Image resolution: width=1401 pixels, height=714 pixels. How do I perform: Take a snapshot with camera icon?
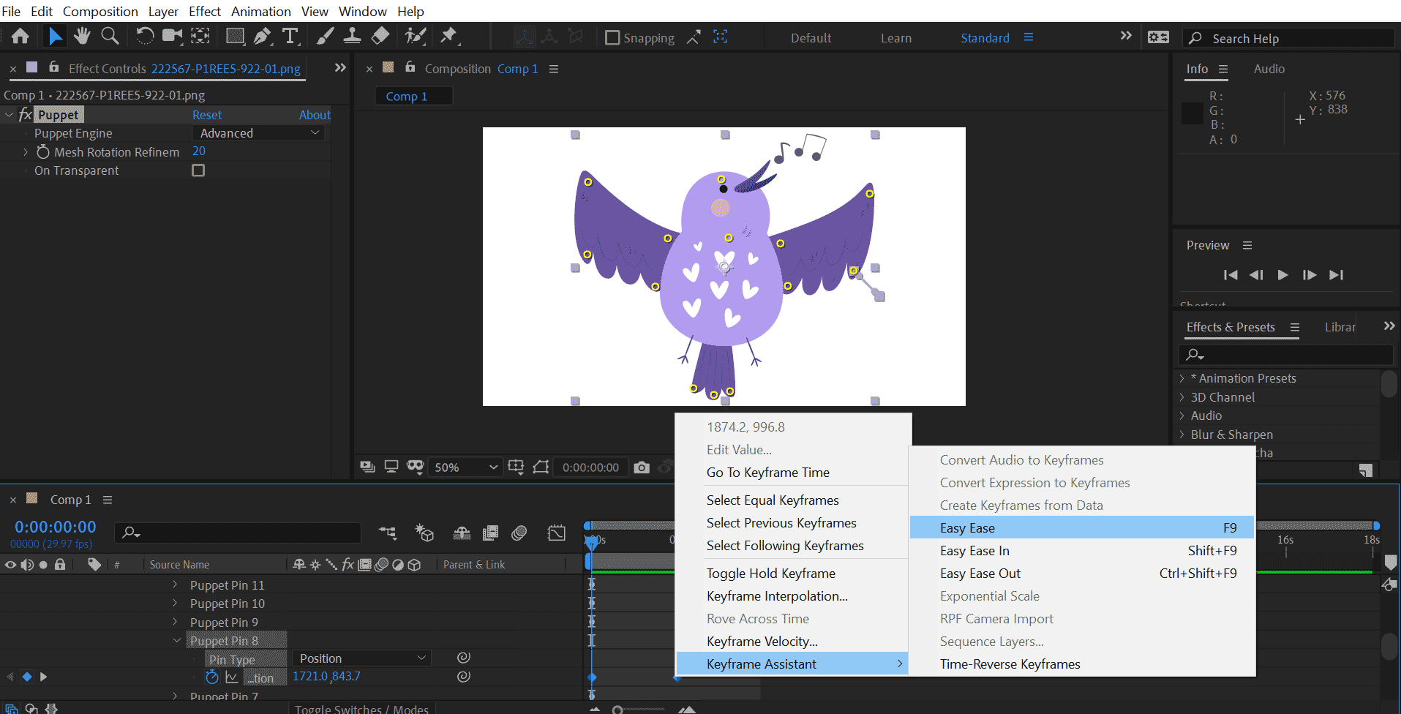tap(642, 467)
